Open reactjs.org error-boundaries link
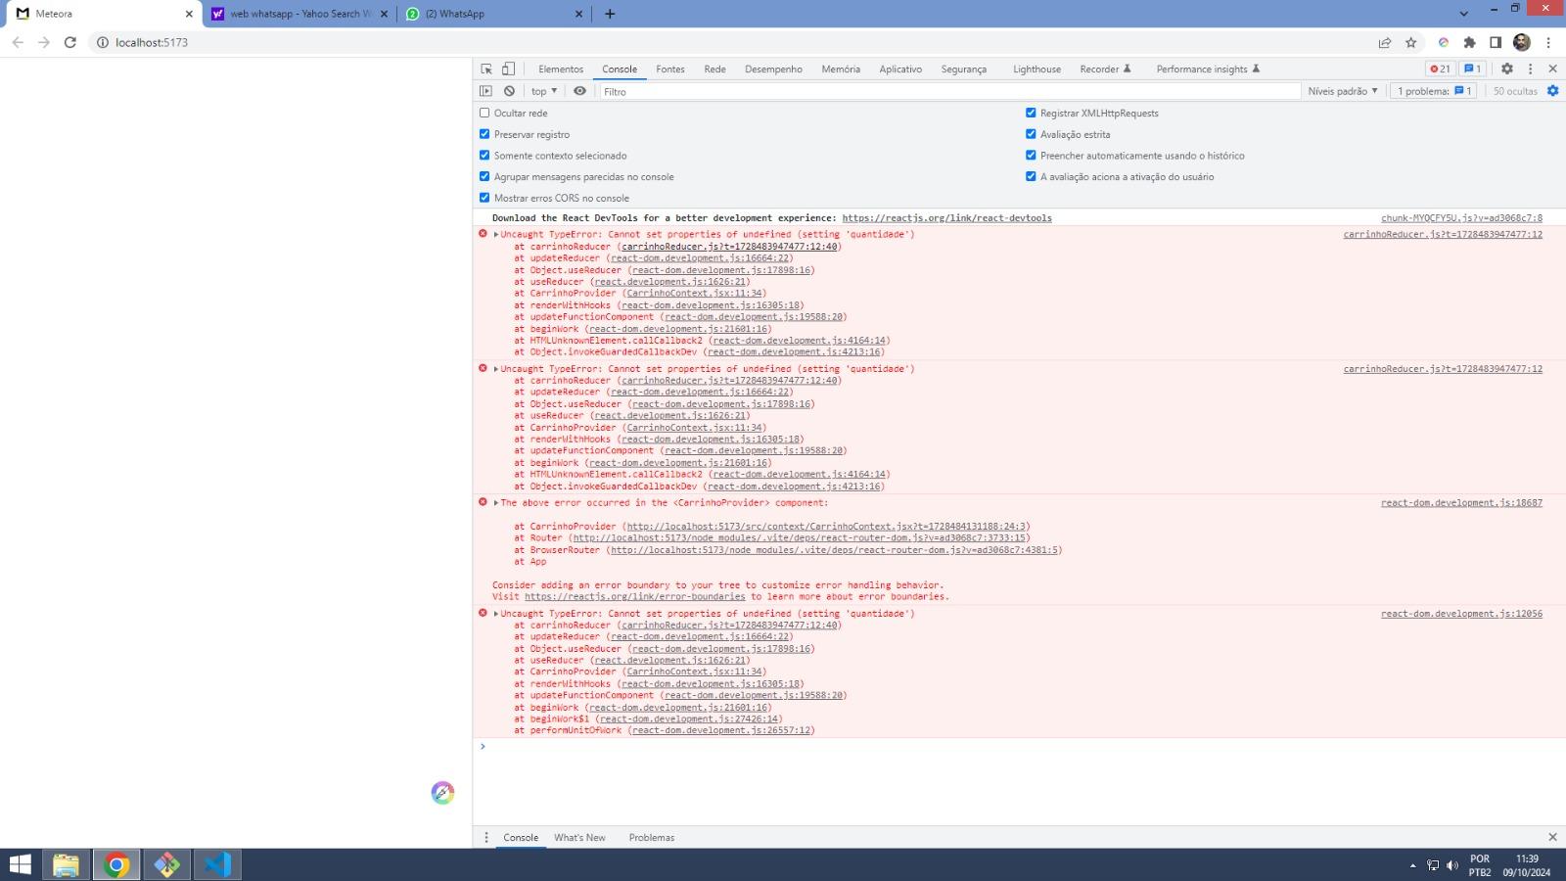Viewport: 1566px width, 881px height. pos(634,596)
